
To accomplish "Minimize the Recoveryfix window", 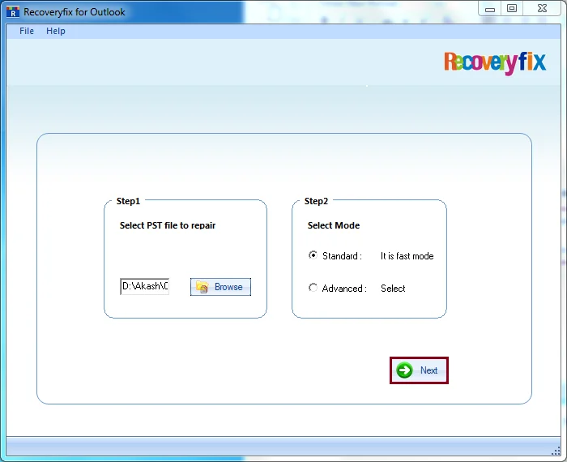I will [490, 9].
